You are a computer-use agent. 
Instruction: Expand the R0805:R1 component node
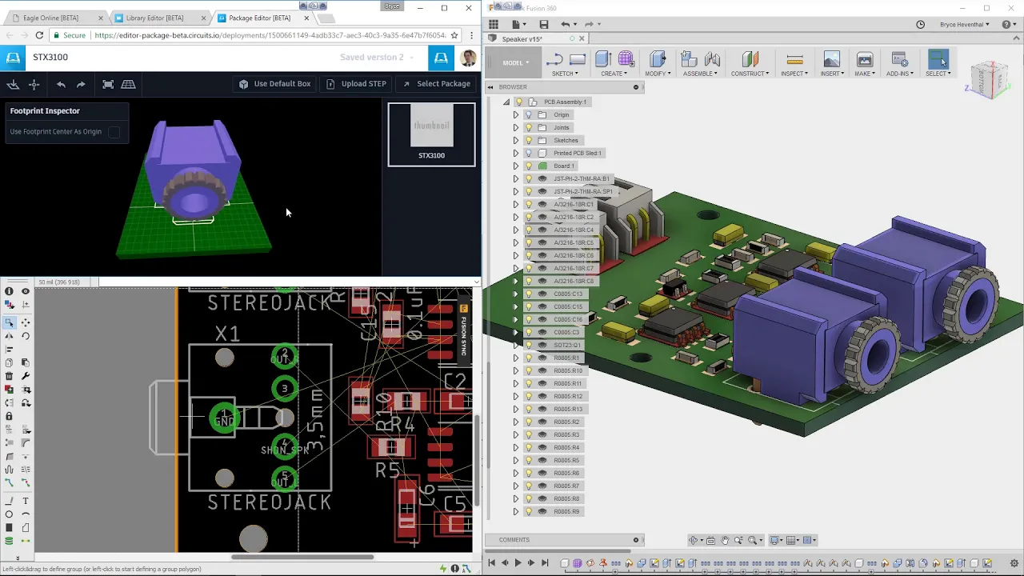pyautogui.click(x=516, y=358)
